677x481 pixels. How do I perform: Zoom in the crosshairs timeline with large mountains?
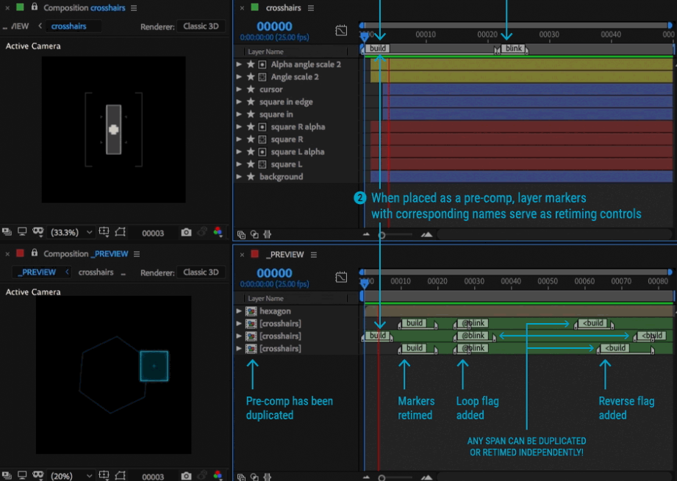click(x=426, y=234)
